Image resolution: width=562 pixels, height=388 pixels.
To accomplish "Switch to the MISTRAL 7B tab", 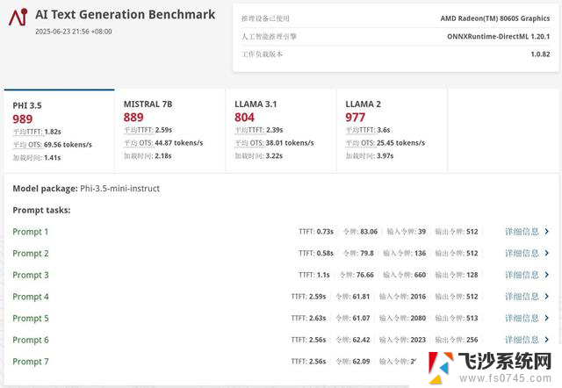I will coord(169,131).
